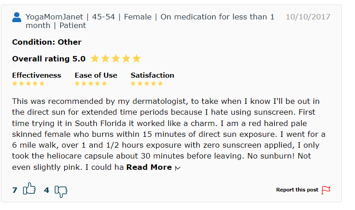Click the chevron next to Read More
Screen dimensions: 355x210
tap(178, 168)
